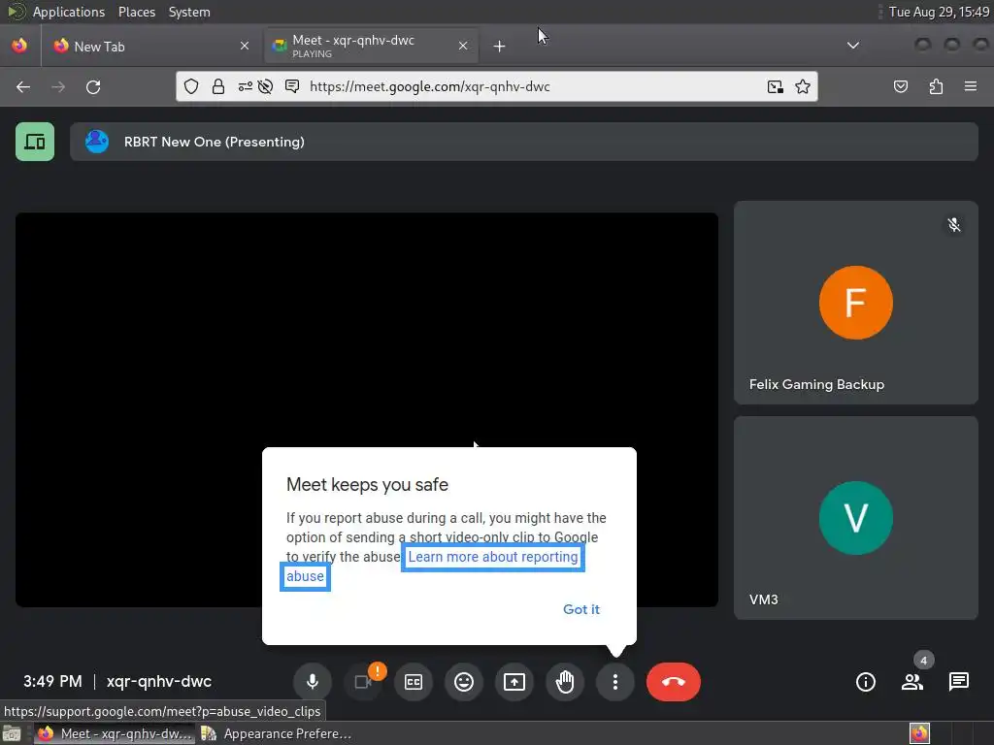Image resolution: width=994 pixels, height=745 pixels.
Task: Reload the current page
Action: click(x=93, y=86)
